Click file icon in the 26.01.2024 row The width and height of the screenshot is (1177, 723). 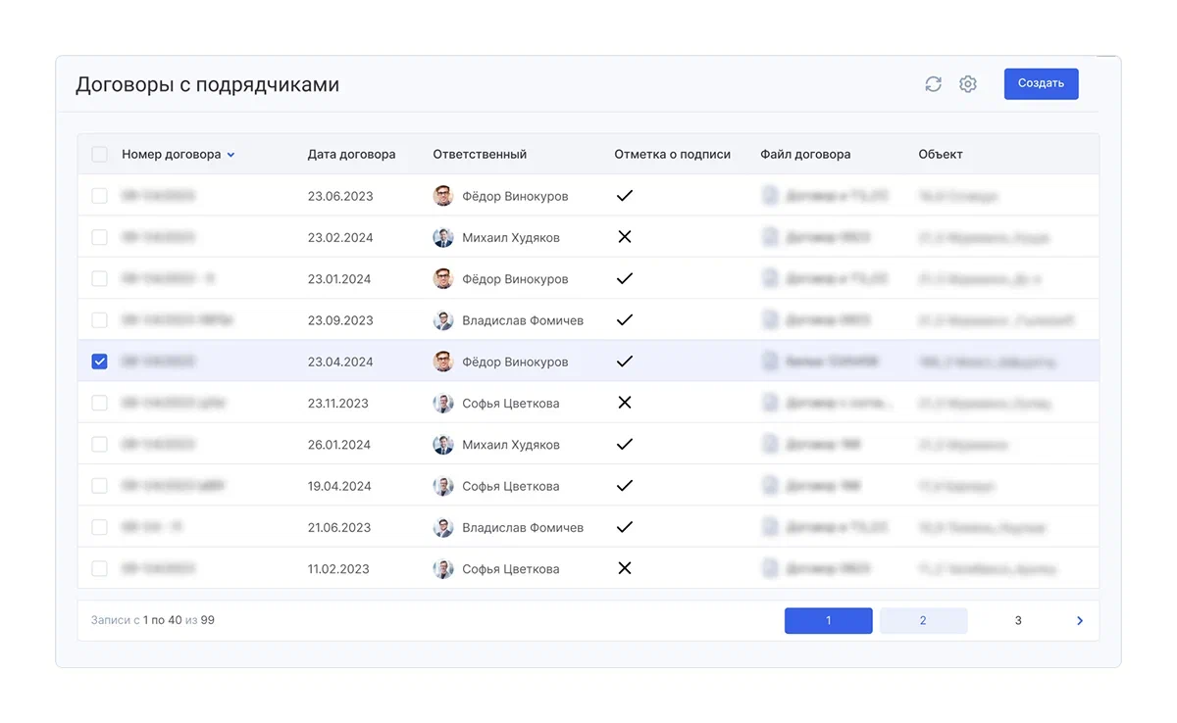pos(770,445)
